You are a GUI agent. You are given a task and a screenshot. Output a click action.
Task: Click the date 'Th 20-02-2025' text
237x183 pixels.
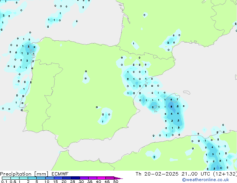tap(157, 174)
